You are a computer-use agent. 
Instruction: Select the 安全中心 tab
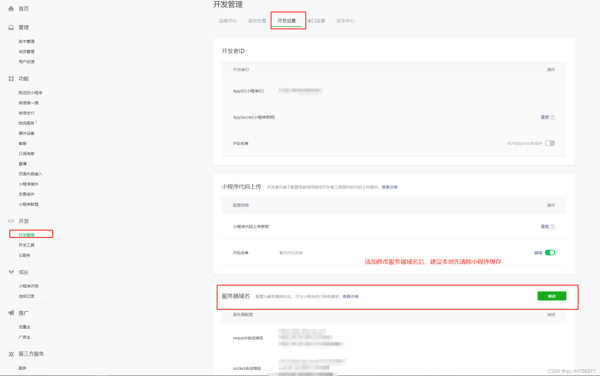pyautogui.click(x=345, y=21)
